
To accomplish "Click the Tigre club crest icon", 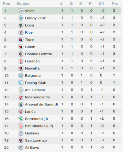I will [x=21, y=39].
